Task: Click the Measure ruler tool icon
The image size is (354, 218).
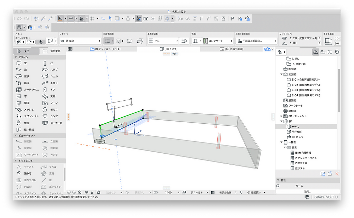Action: [x=146, y=19]
